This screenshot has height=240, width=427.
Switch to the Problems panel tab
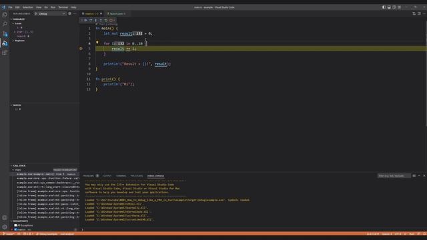(88, 176)
